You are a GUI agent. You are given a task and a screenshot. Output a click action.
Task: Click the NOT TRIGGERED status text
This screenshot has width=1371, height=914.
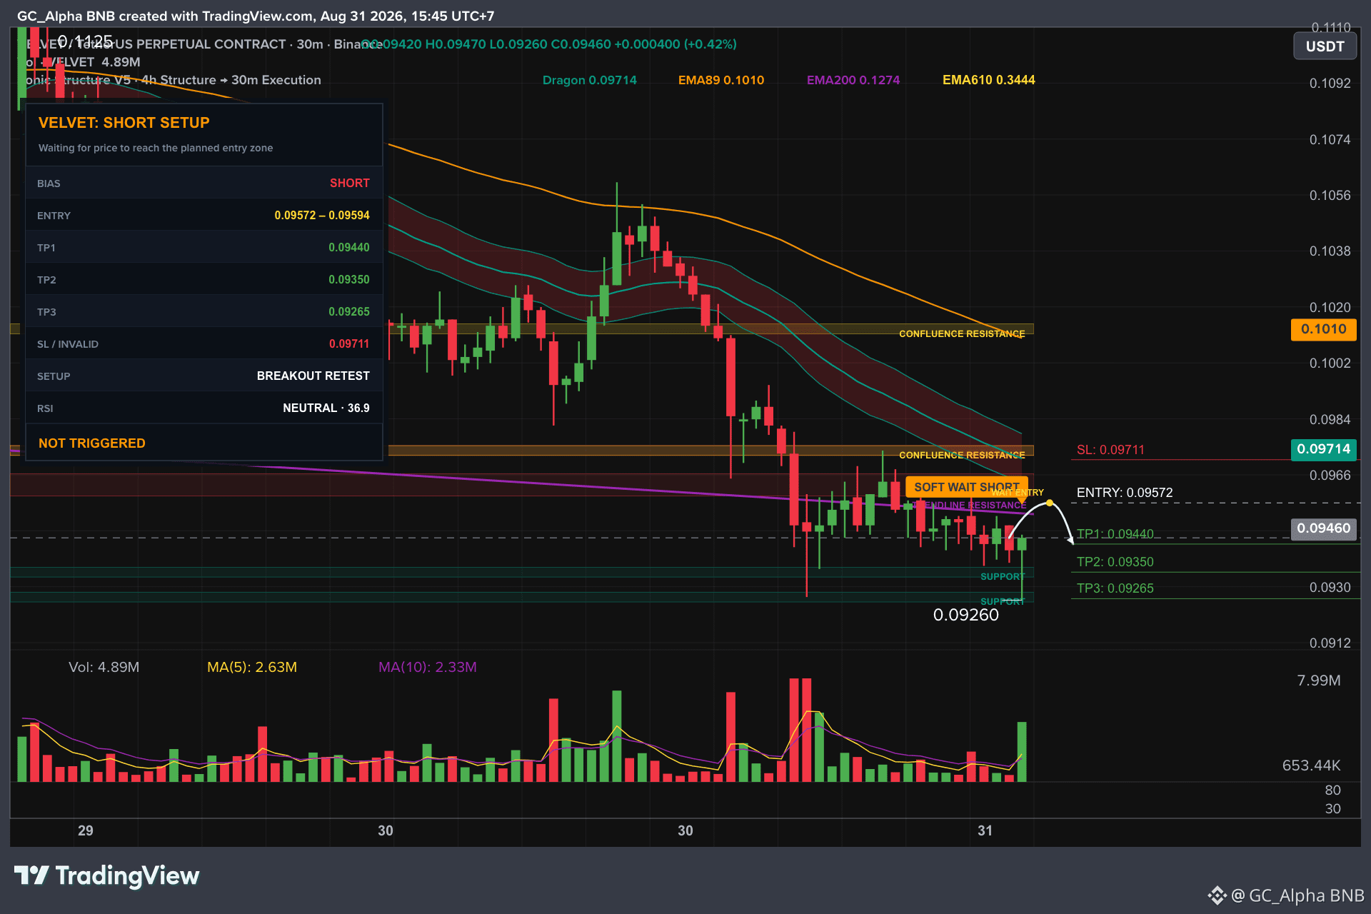(91, 443)
